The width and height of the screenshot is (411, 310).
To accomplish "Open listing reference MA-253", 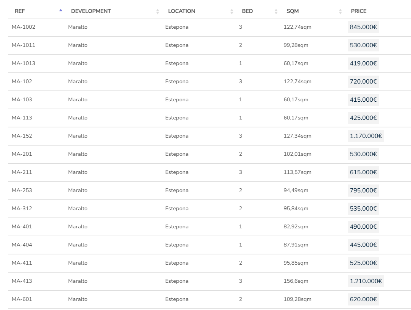I will tap(22, 191).
